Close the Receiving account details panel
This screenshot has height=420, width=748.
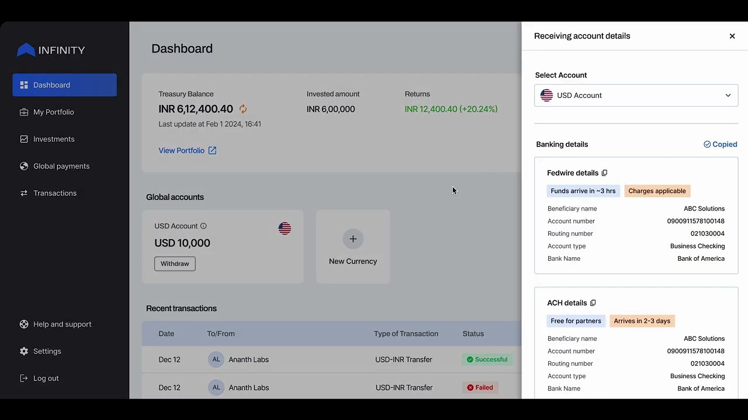(732, 36)
